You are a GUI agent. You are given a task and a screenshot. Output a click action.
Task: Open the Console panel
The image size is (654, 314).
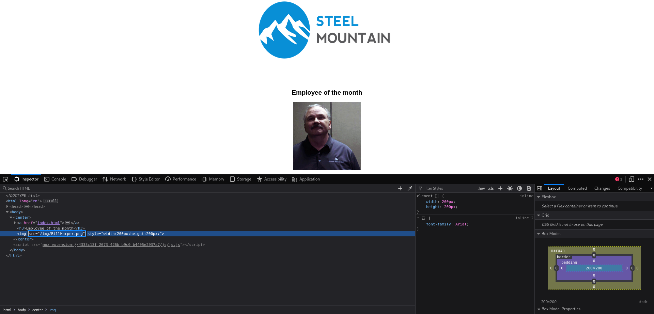click(x=55, y=179)
